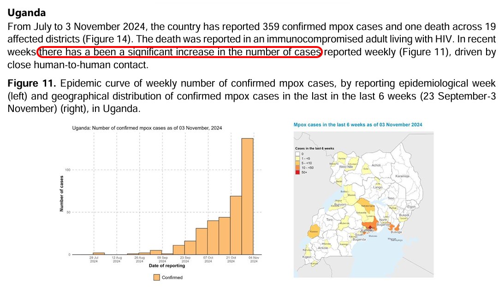Click the yellow Gulu district on the map
Image resolution: width=499 pixels, height=287 pixels.
coord(366,169)
